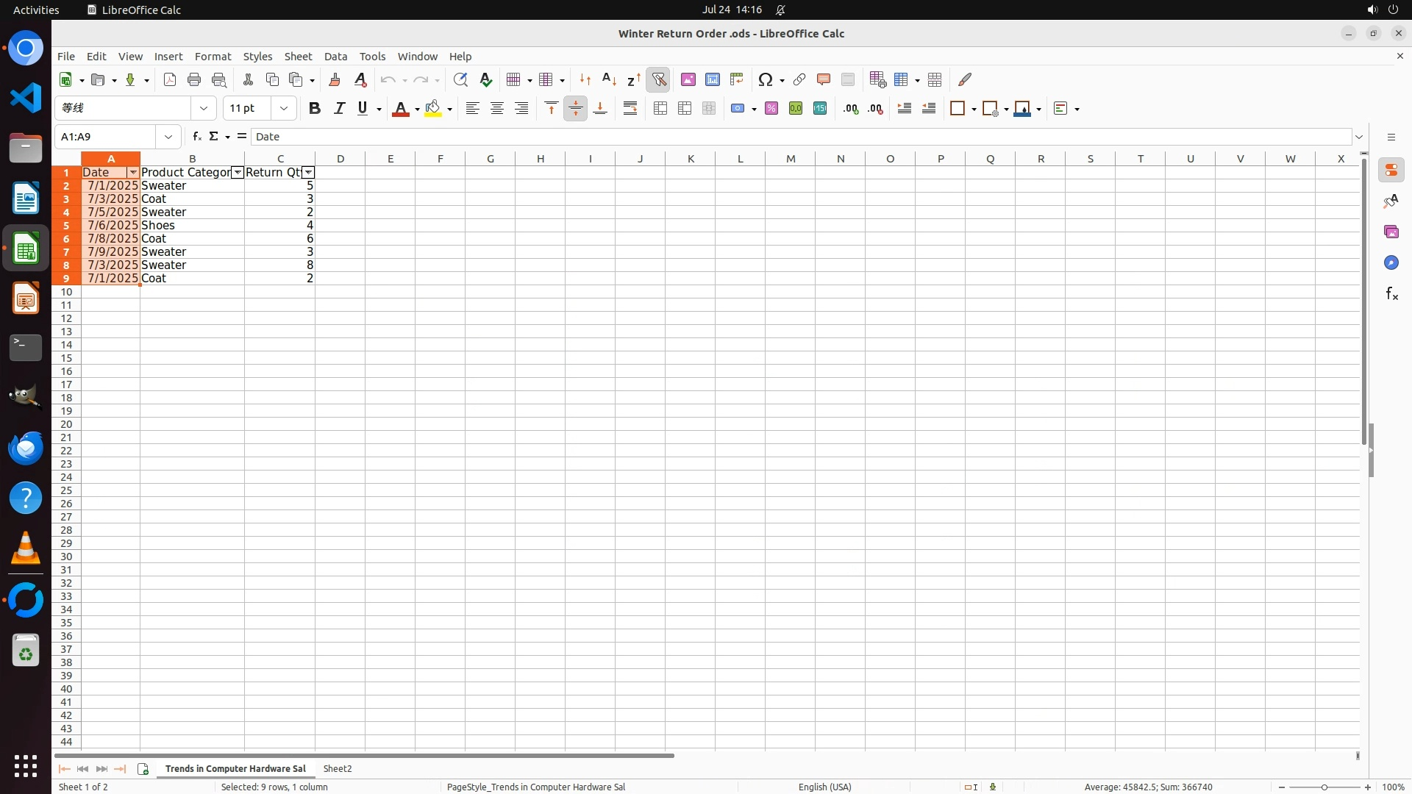Toggle Wrap Text button
This screenshot has width=1412, height=794.
630,108
